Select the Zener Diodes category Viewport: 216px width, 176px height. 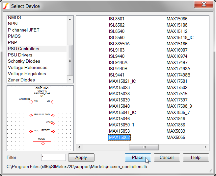[x=21, y=80]
